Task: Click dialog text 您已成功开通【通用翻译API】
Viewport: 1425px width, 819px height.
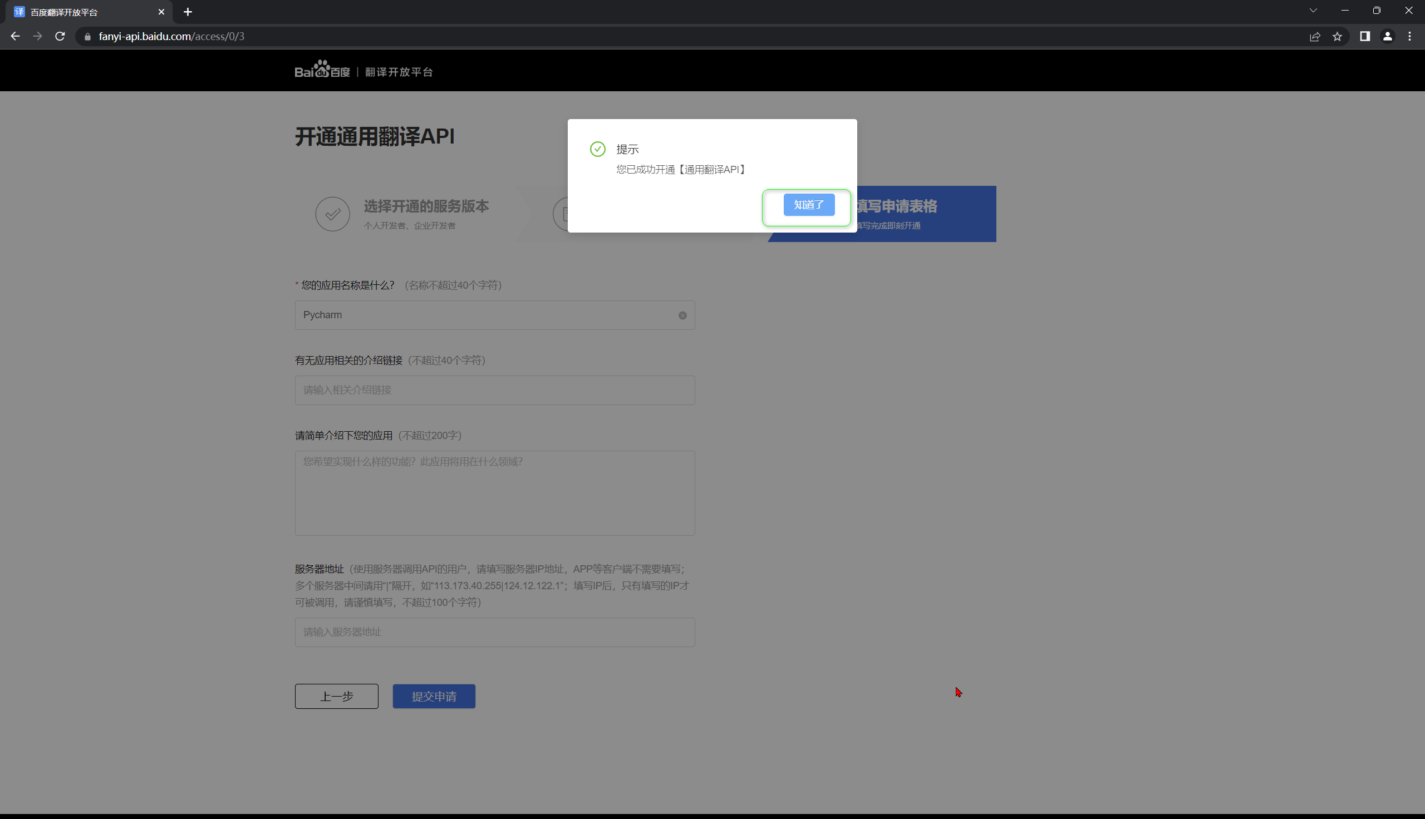Action: click(x=681, y=170)
